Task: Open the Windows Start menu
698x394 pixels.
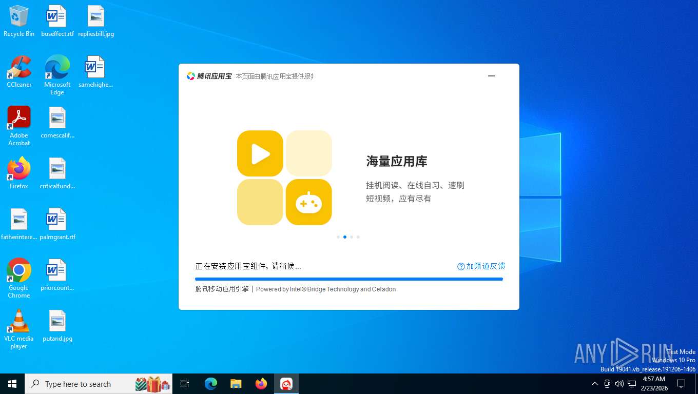Action: pos(12,384)
